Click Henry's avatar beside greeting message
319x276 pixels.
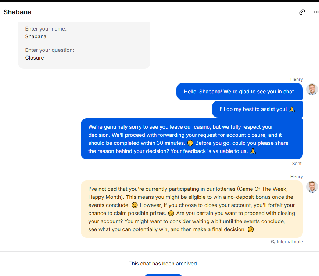point(312,89)
